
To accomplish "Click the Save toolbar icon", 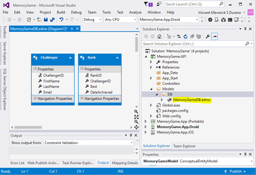I will point(46,20).
